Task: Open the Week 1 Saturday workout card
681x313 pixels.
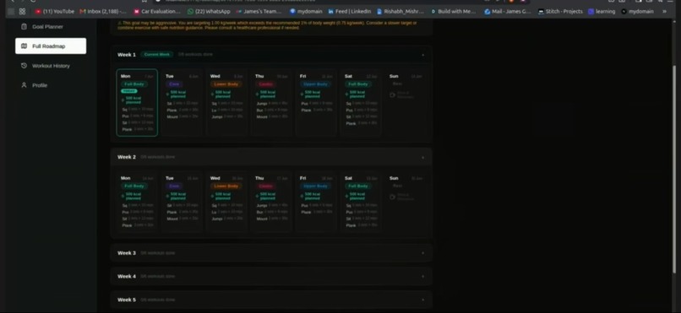Action: [x=361, y=103]
